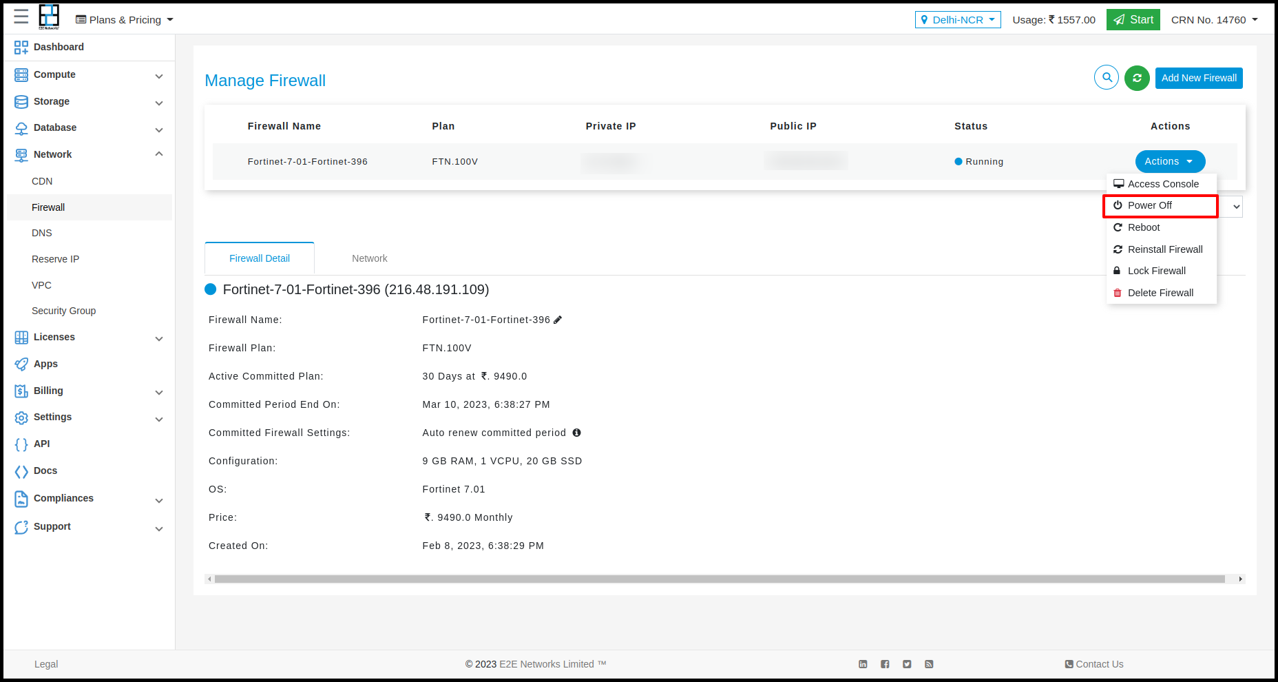Click the E2E Networks logo
The height and width of the screenshot is (682, 1278).
tap(49, 17)
